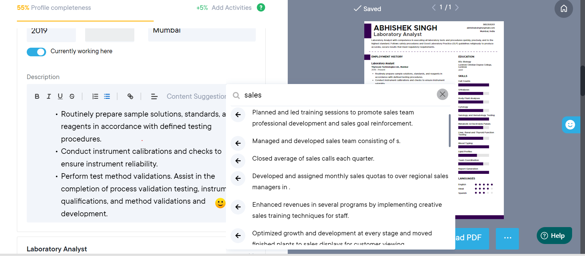Insert the 'Managed and developed sales team' suggestion
This screenshot has width=585, height=256.
pyautogui.click(x=238, y=143)
